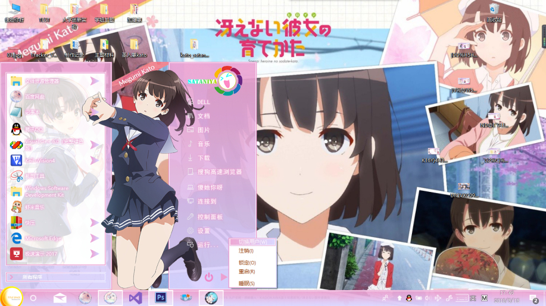The width and height of the screenshot is (546, 306).
Task: Click the airplane mode network icon
Action: tap(438, 298)
